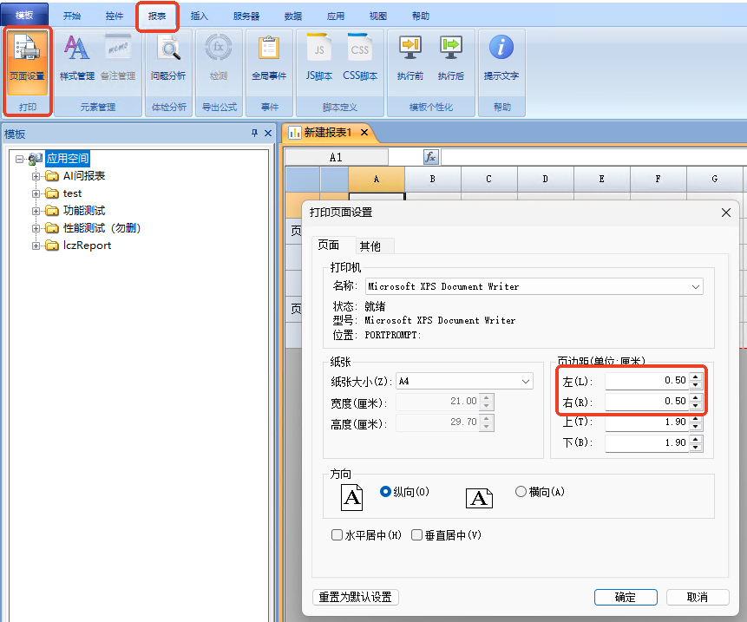
Task: Enable 水平居中 horizontal centering checkbox
Action: [337, 535]
